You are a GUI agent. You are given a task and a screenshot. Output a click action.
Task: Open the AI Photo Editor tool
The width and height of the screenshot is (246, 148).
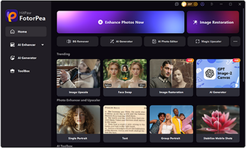point(165,42)
